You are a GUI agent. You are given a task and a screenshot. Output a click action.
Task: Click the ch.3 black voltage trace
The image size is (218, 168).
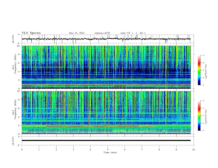[x=106, y=141]
